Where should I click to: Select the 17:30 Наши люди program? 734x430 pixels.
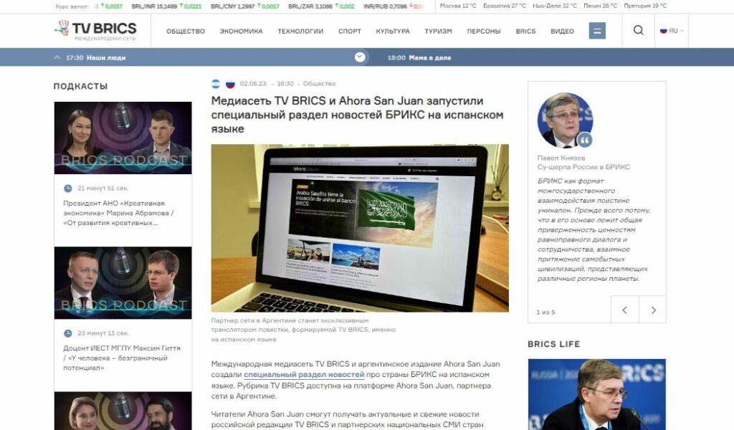click(96, 57)
